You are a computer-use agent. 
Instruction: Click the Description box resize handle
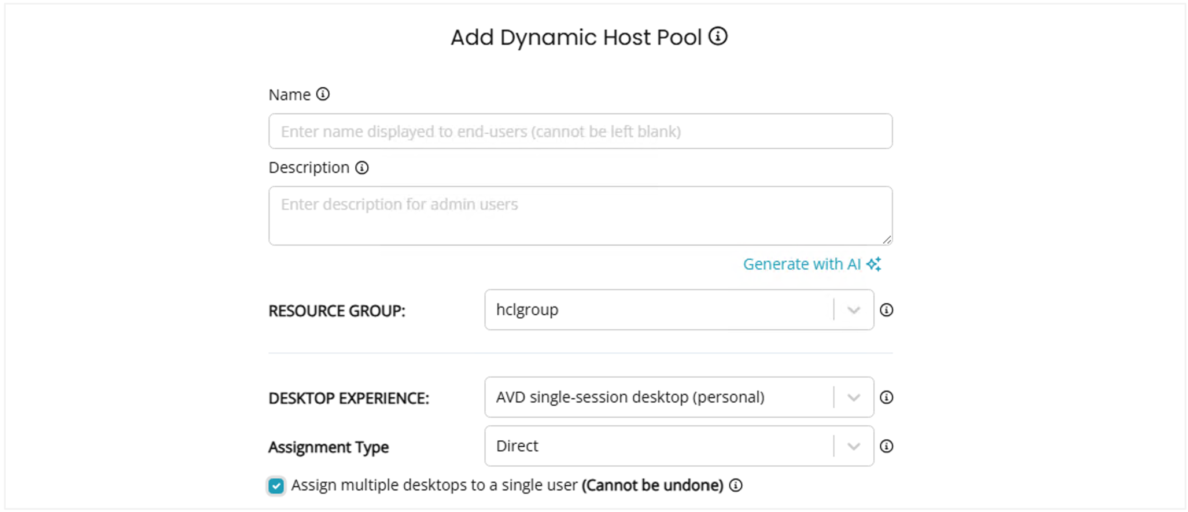[887, 240]
